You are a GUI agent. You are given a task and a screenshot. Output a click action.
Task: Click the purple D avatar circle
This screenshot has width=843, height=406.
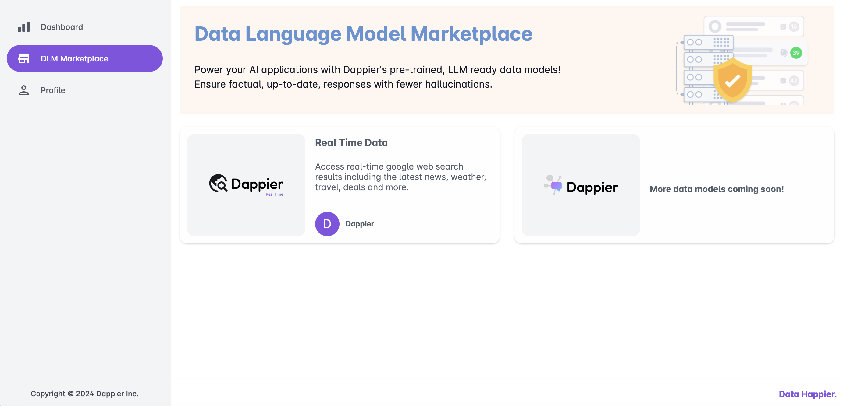point(327,224)
